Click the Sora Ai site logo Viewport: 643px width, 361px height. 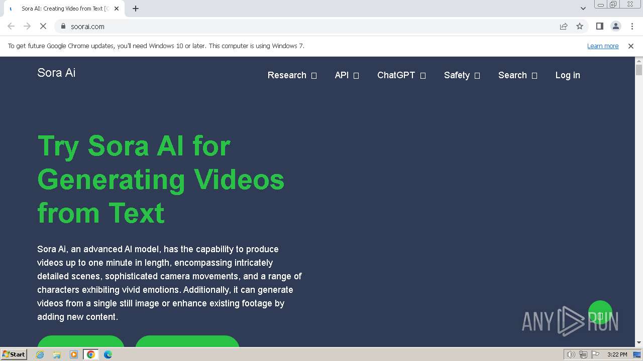[x=56, y=73]
